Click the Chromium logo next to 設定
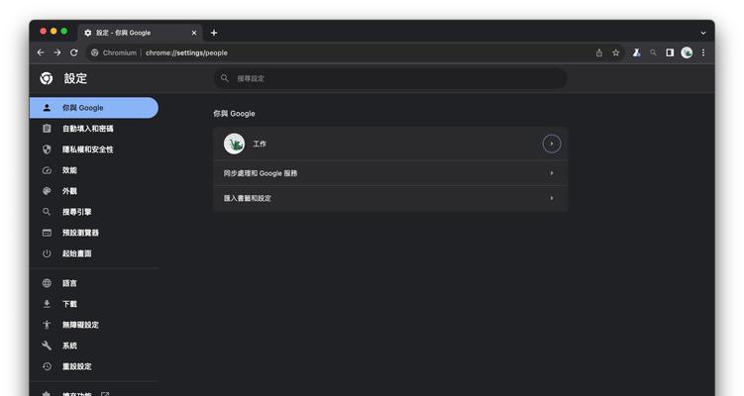The image size is (744, 396). click(x=47, y=78)
